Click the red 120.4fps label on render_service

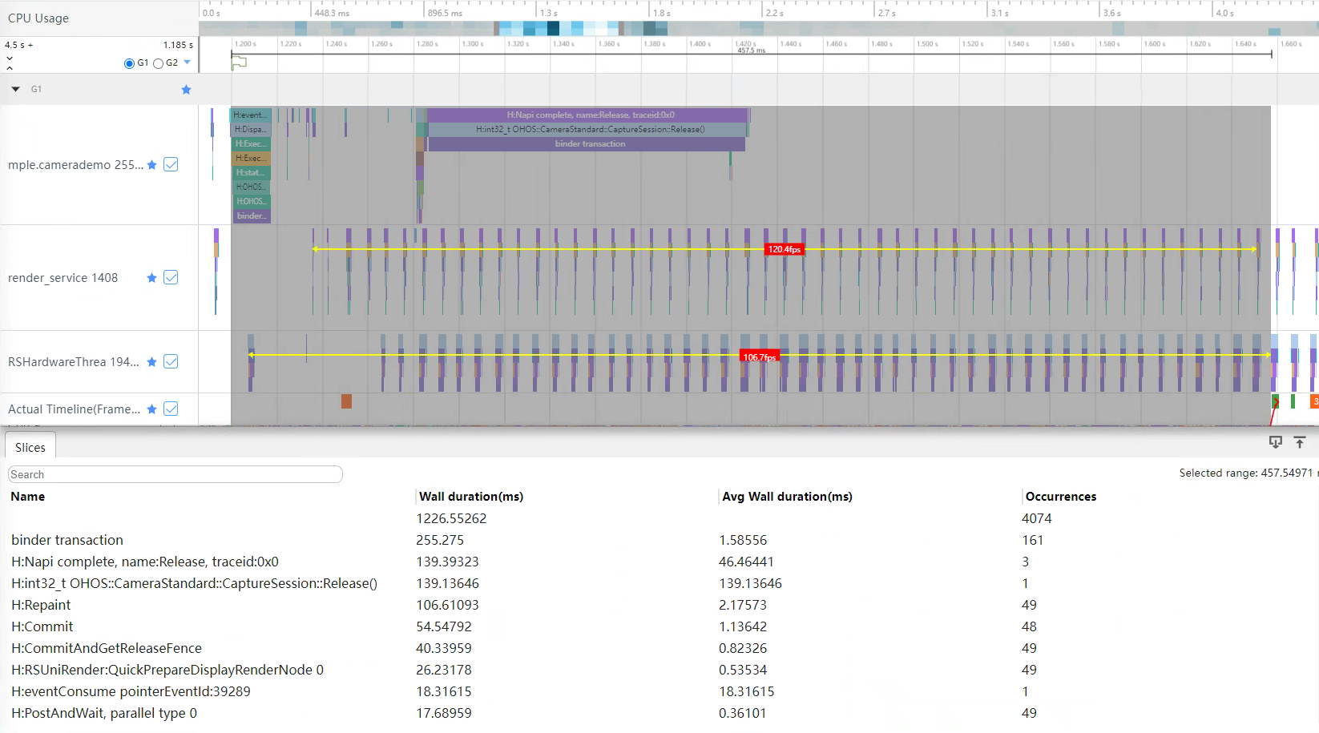[x=784, y=250]
